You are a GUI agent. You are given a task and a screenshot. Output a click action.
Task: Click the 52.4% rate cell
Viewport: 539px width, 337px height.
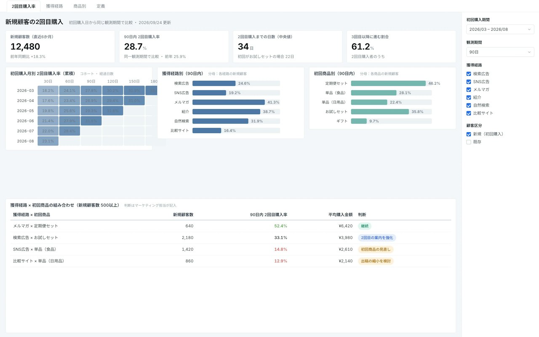[280, 226]
